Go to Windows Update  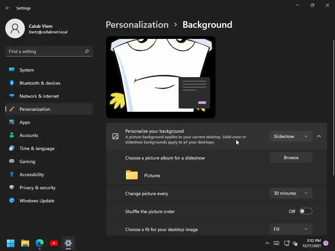pos(49,200)
